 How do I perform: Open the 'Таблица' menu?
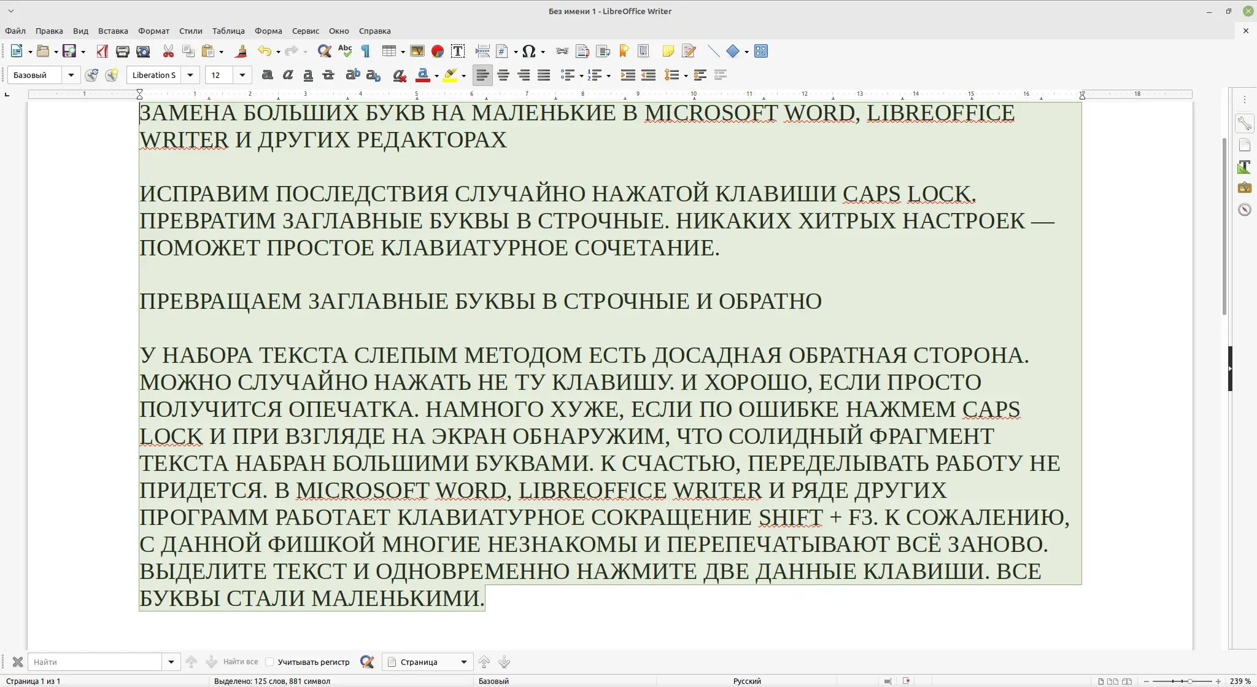click(x=228, y=31)
